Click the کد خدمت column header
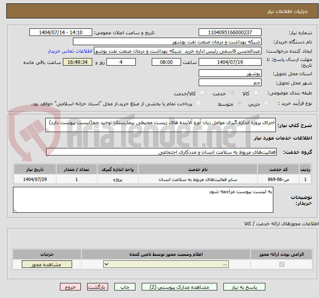The image size is (319, 298). tap(278, 169)
